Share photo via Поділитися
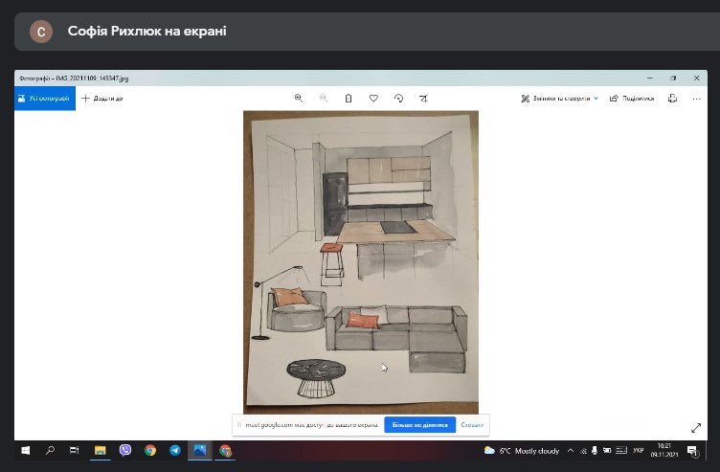Image resolution: width=720 pixels, height=472 pixels. tap(632, 99)
